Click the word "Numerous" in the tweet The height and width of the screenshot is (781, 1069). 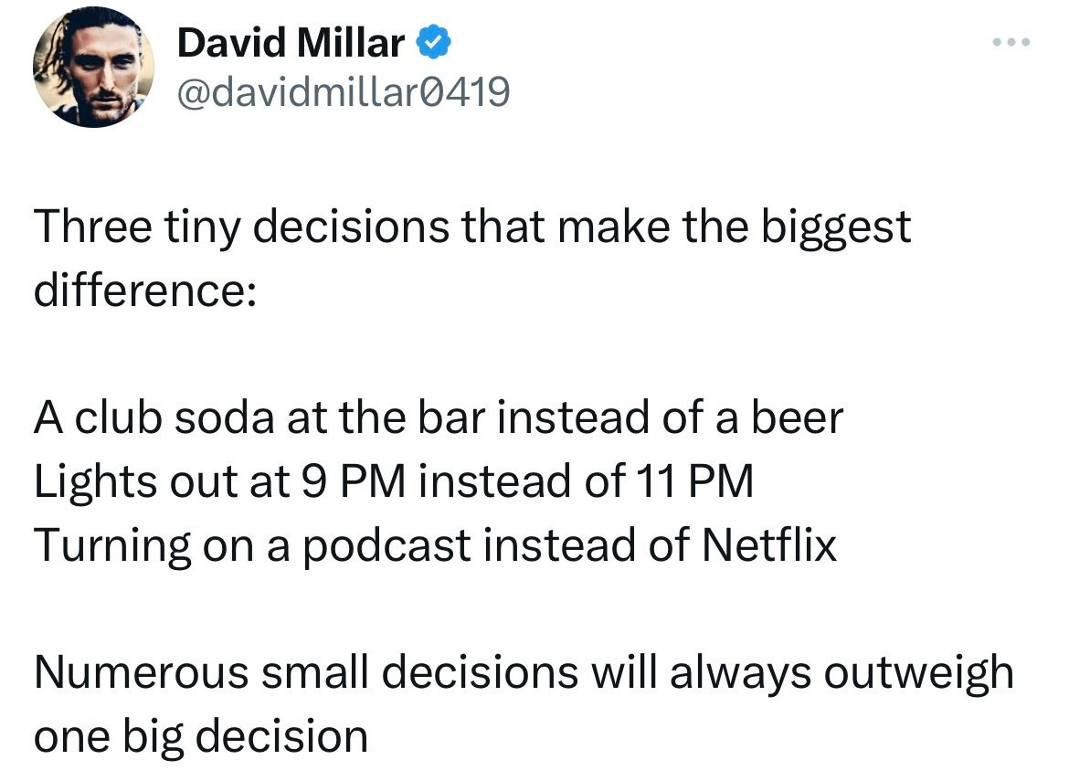click(141, 672)
